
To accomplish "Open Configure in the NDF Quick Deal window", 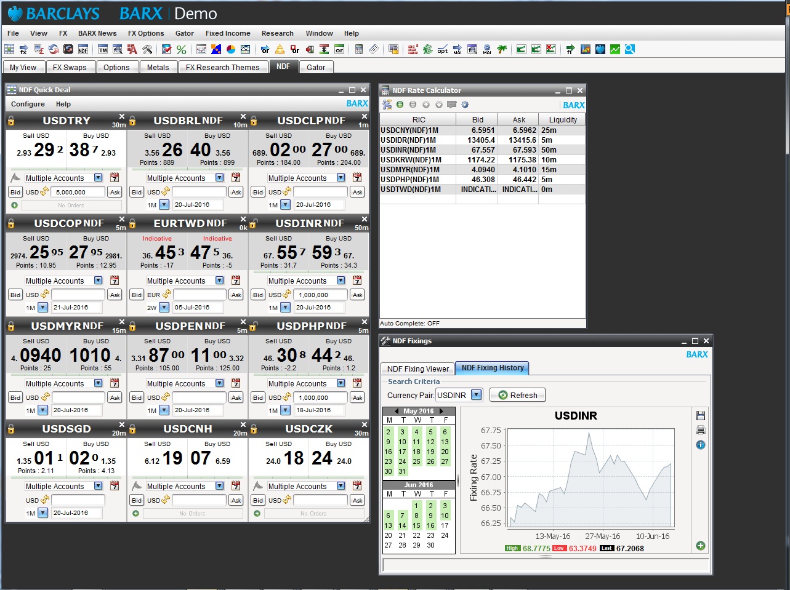I will pyautogui.click(x=28, y=104).
